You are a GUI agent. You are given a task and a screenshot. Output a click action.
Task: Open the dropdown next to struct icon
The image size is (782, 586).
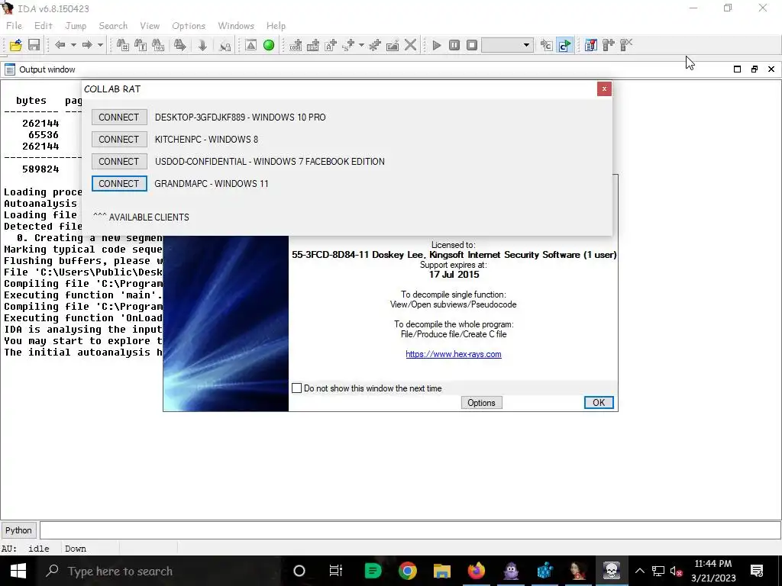click(361, 45)
